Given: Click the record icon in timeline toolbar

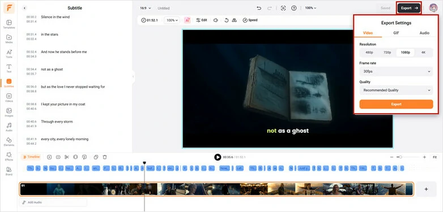Looking at the screenshot, I should 49,157.
